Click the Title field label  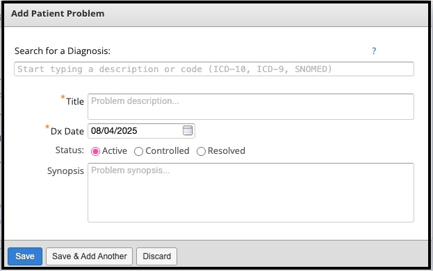[75, 101]
